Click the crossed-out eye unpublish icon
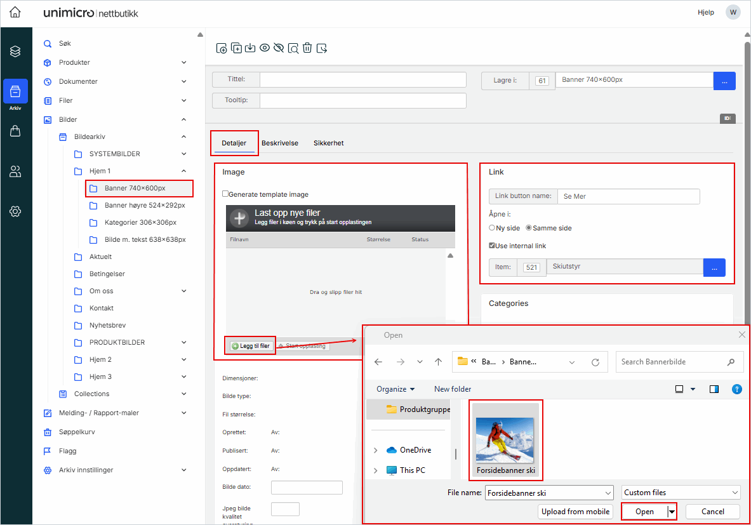This screenshot has width=751, height=525. pos(279,48)
